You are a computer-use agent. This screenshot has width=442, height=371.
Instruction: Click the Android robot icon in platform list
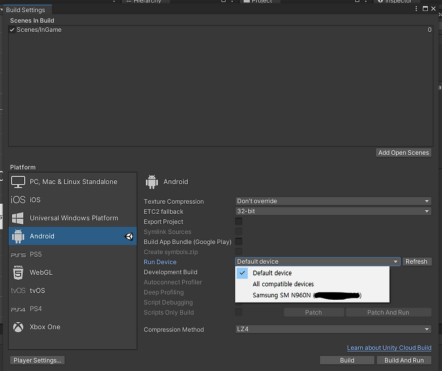coord(18,236)
